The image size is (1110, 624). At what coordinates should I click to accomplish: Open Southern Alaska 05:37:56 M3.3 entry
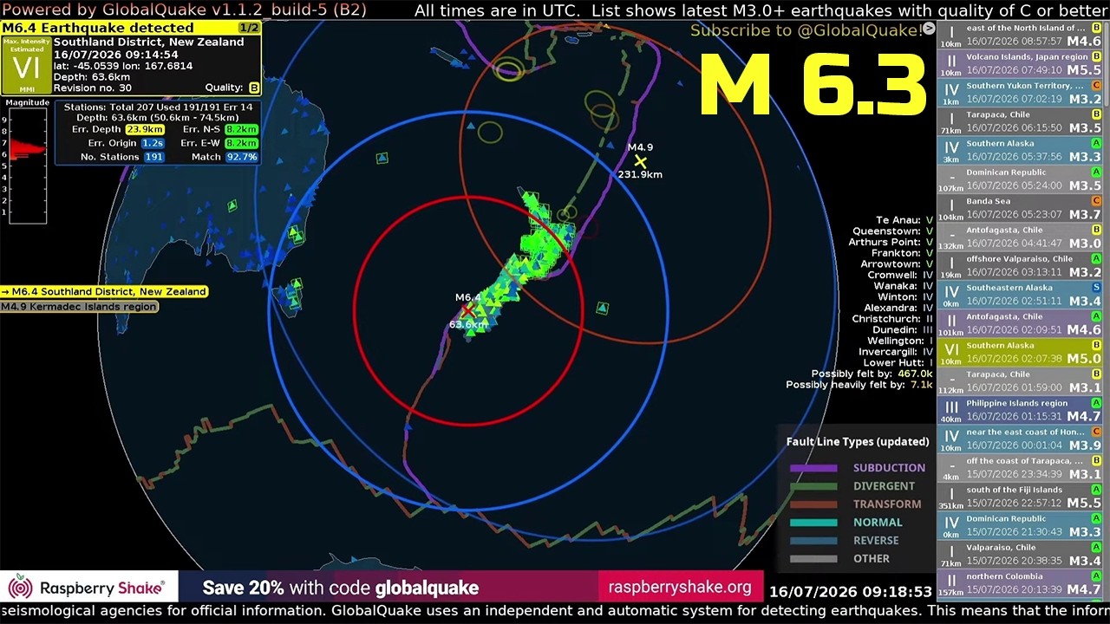1021,151
